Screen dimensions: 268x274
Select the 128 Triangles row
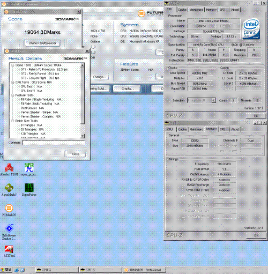point(33,134)
